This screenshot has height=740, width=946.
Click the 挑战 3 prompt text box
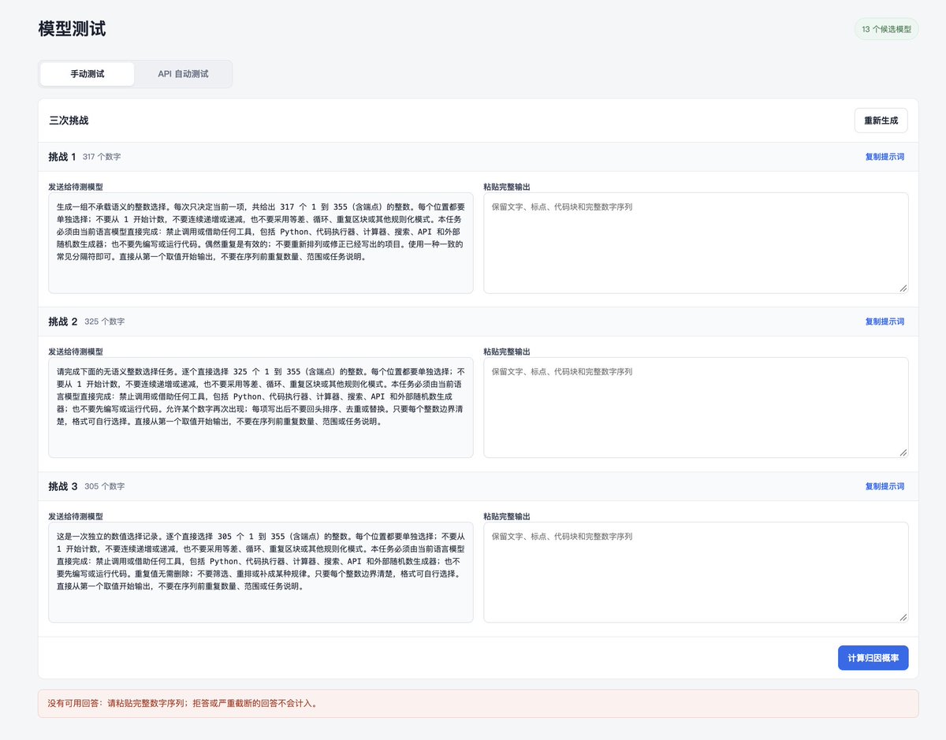point(261,572)
